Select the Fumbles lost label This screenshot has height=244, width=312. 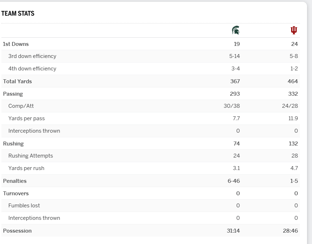click(24, 206)
